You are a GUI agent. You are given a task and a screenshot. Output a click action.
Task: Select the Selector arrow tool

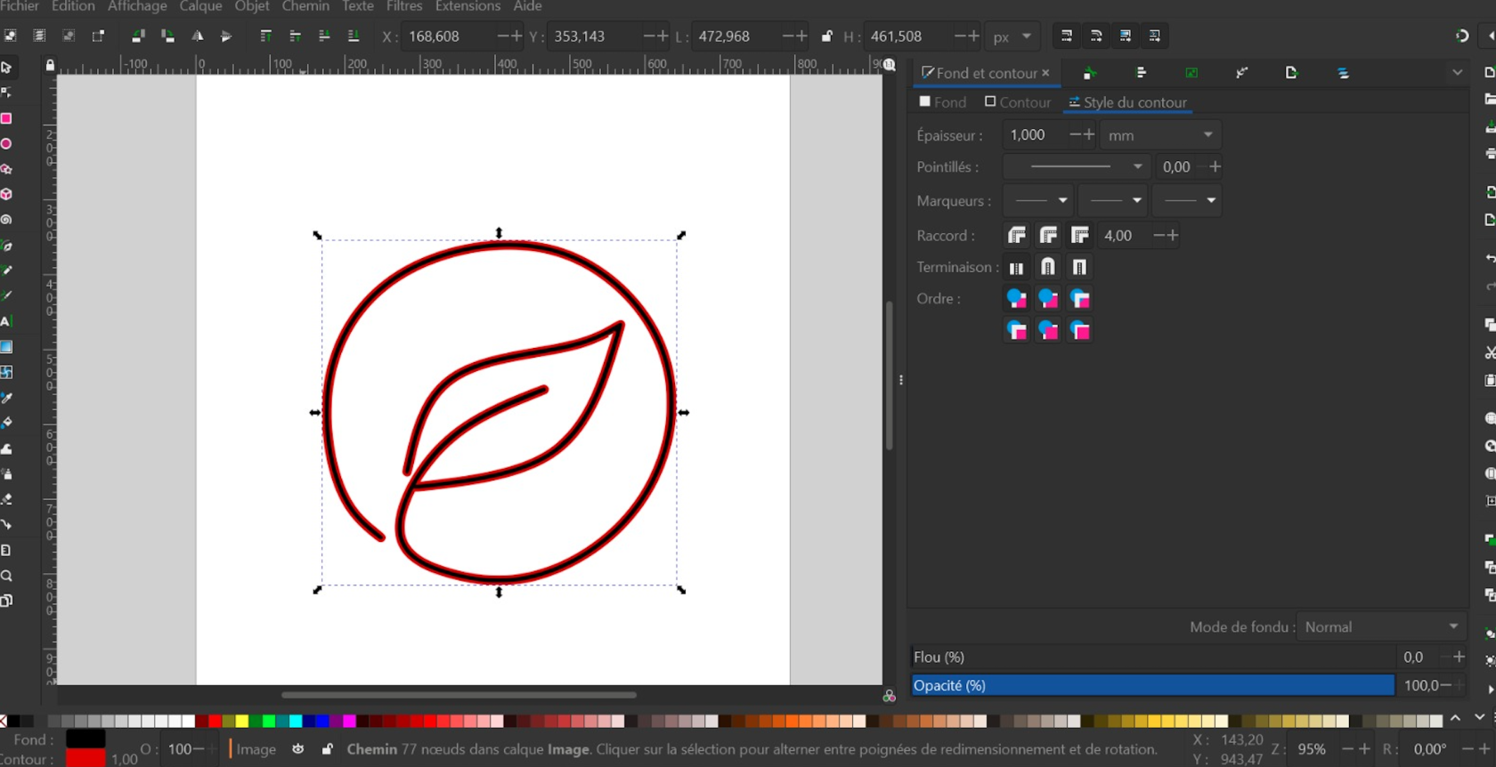6,68
